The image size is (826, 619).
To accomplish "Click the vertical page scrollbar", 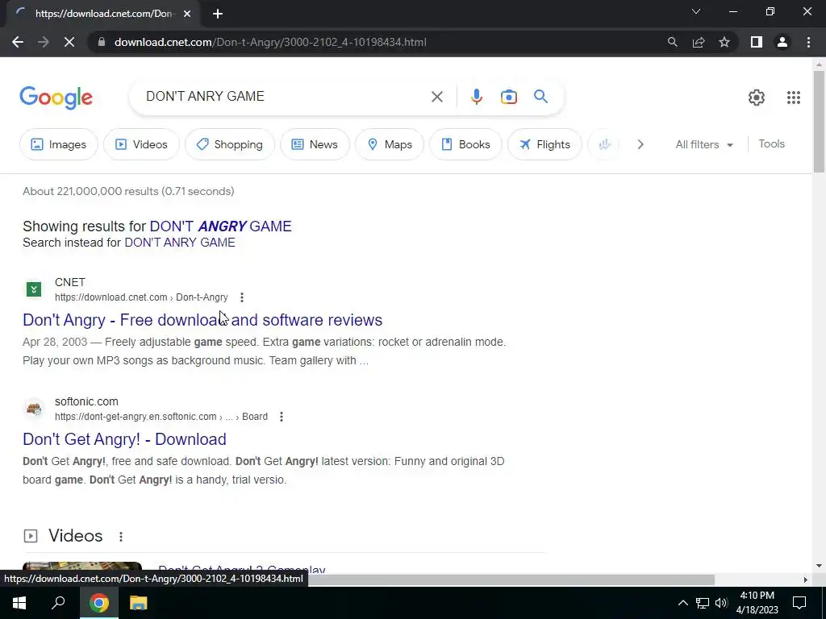I will (819, 121).
